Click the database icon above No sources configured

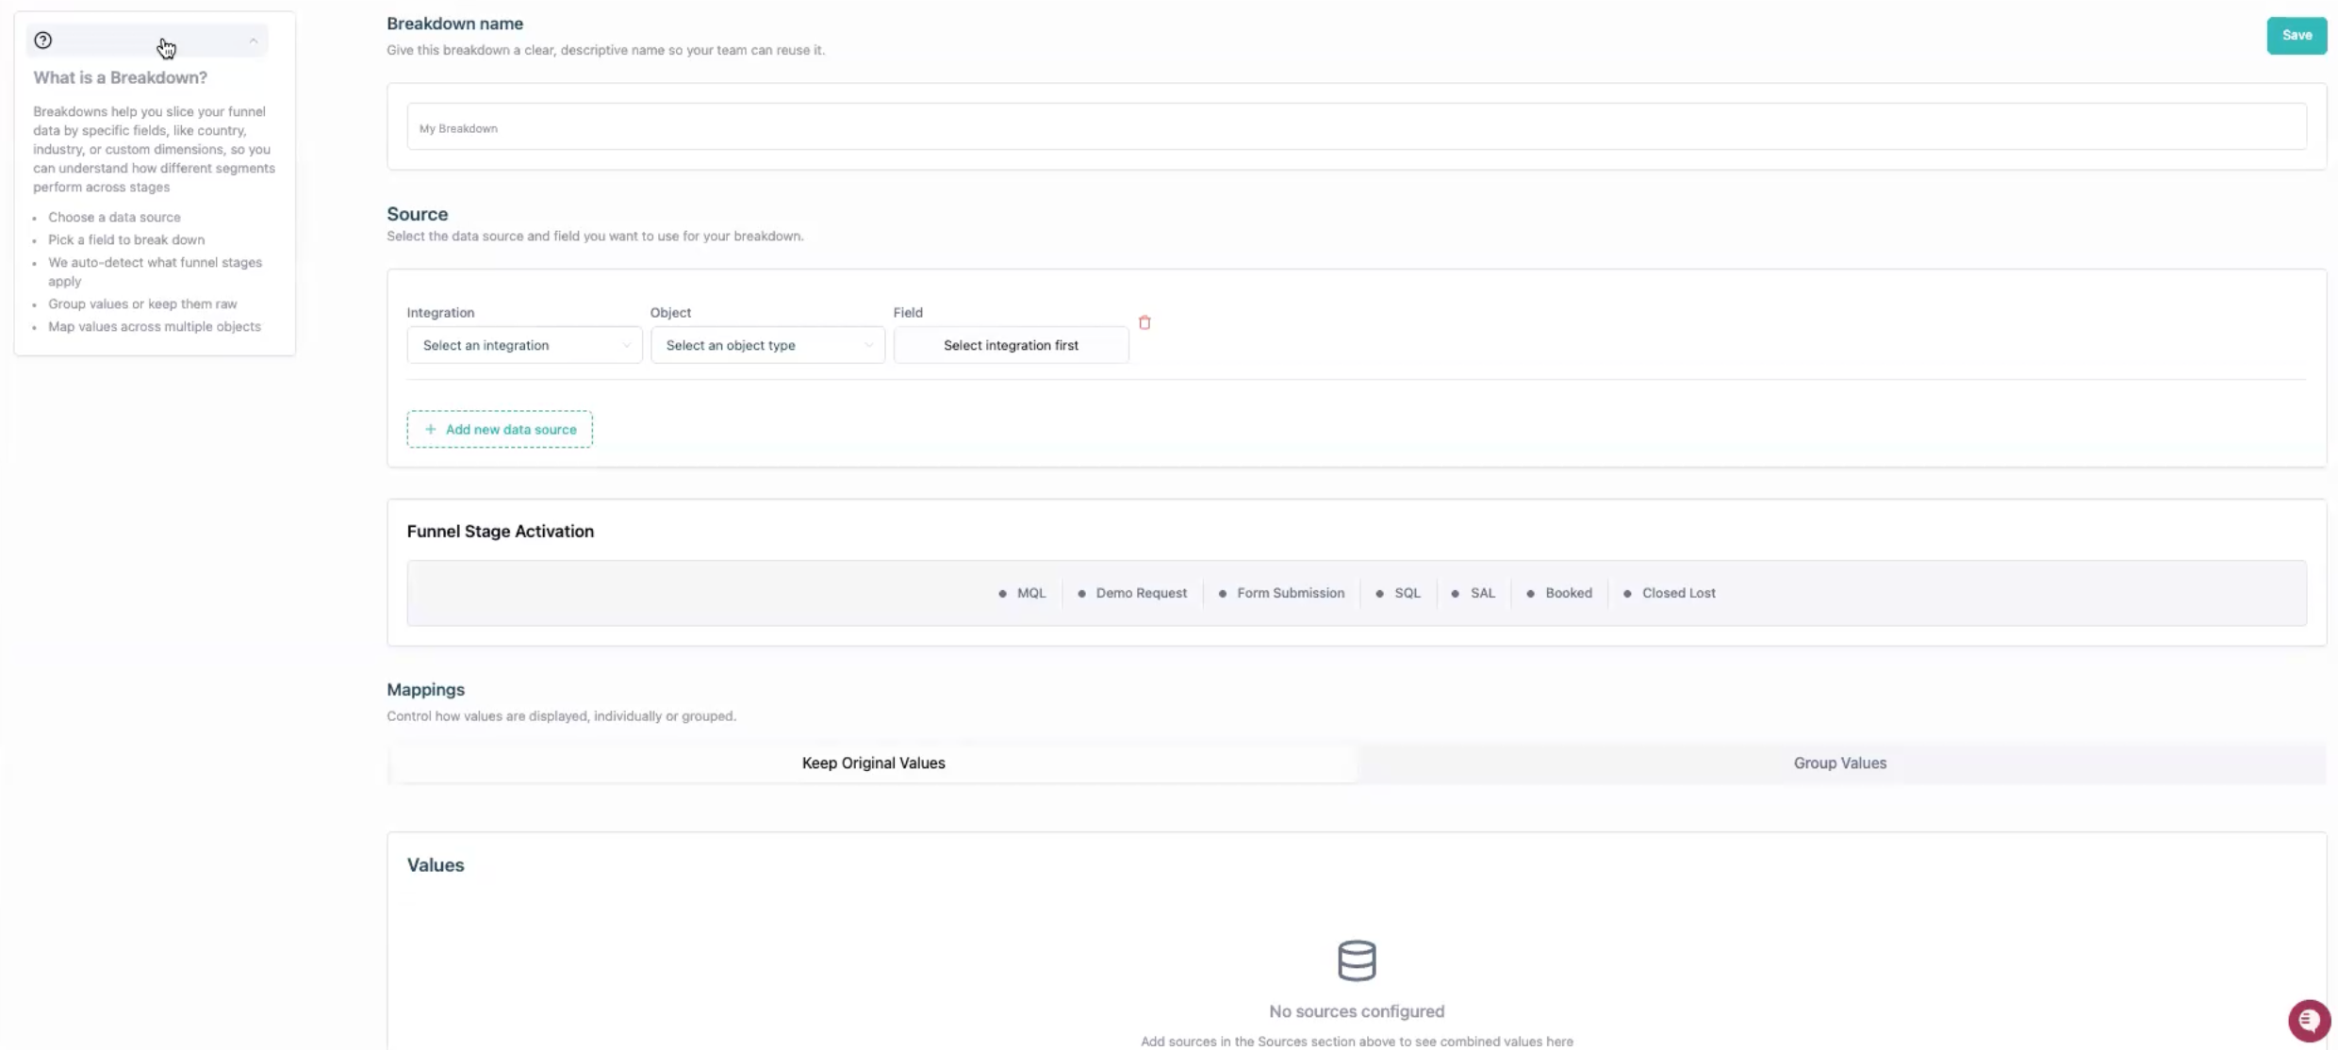[x=1357, y=960]
